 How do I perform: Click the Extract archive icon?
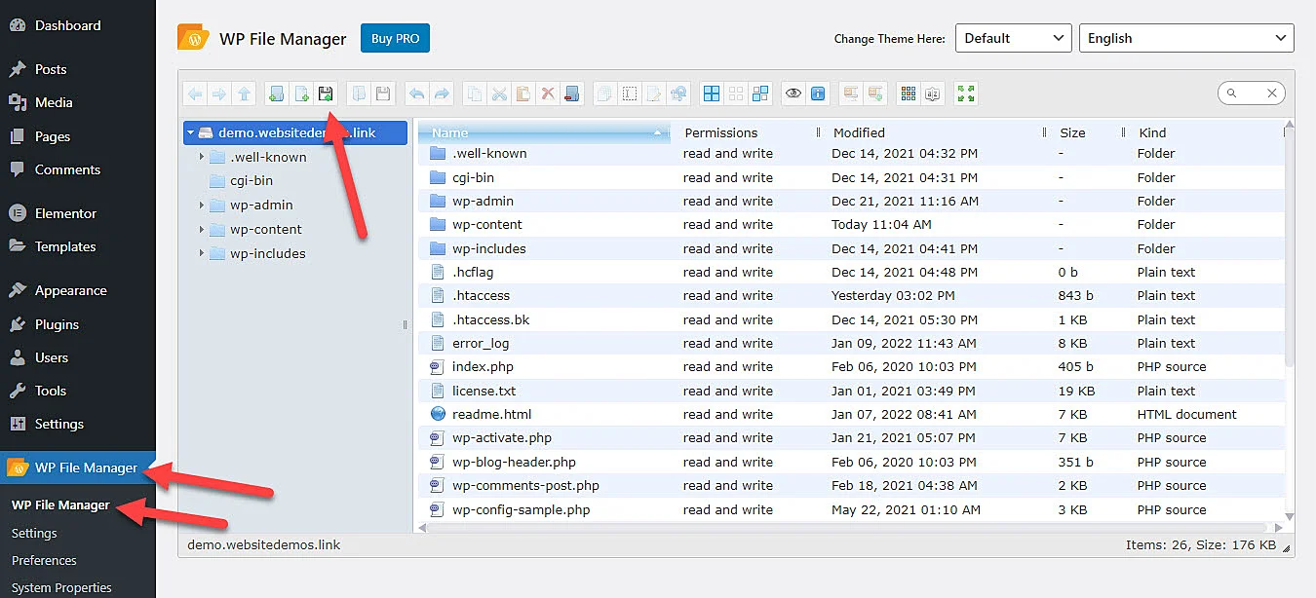(x=851, y=93)
